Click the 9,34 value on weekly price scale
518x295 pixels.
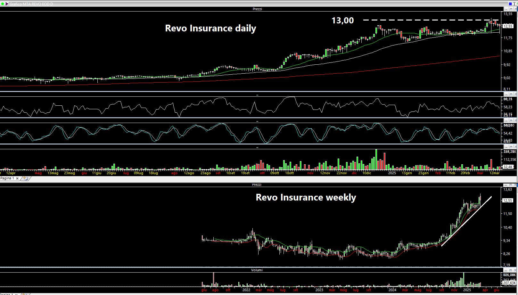[507, 241]
